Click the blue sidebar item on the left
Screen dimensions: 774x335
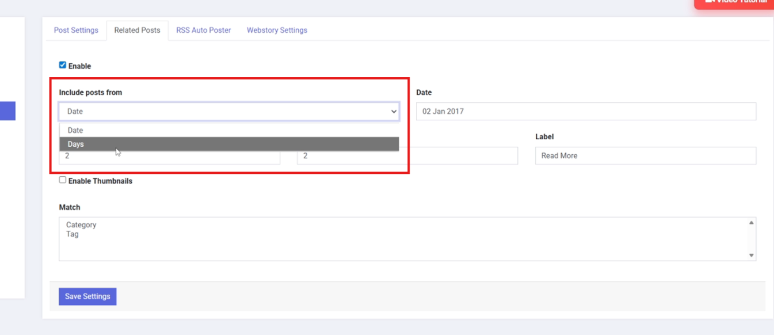[7, 111]
